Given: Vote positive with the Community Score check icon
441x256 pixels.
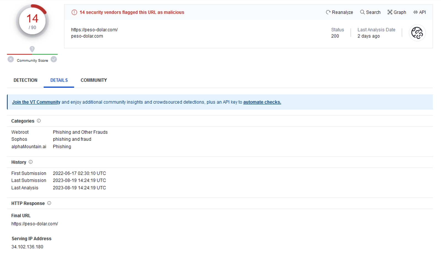Looking at the screenshot, I should tap(54, 59).
